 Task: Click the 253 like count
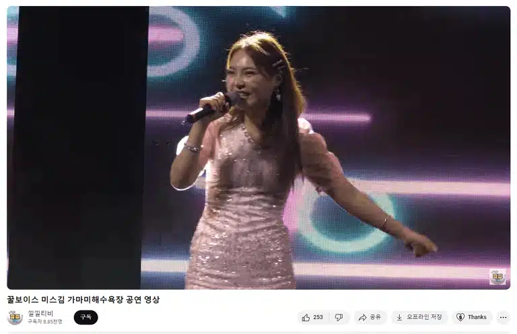coord(318,317)
